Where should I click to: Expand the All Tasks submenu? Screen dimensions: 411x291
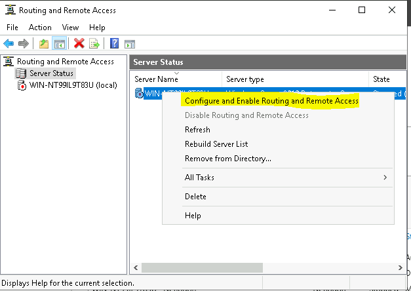tap(278, 178)
